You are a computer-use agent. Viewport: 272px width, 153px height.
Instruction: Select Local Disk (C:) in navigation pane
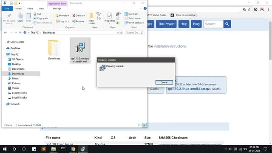click(20, 93)
